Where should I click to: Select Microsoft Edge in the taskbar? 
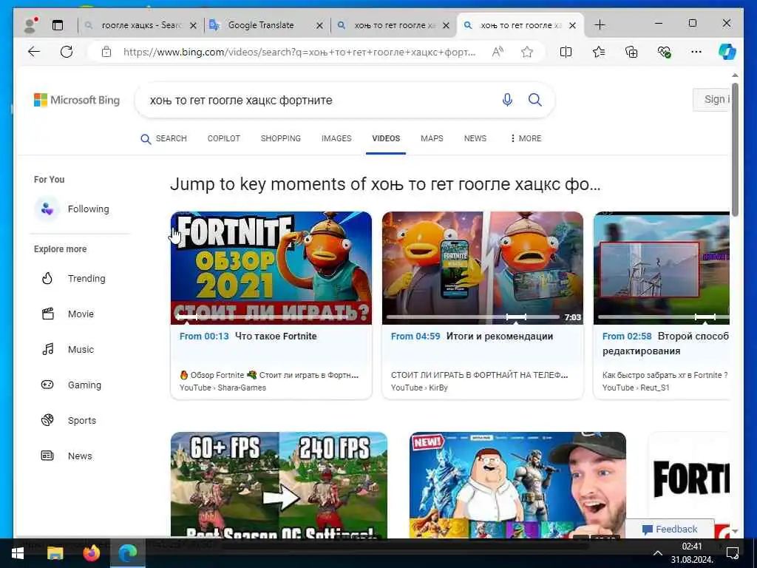coord(127,553)
